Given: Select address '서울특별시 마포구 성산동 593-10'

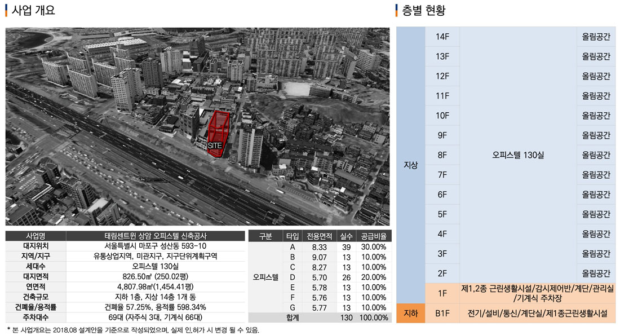Looking at the screenshot, I should [156, 246].
